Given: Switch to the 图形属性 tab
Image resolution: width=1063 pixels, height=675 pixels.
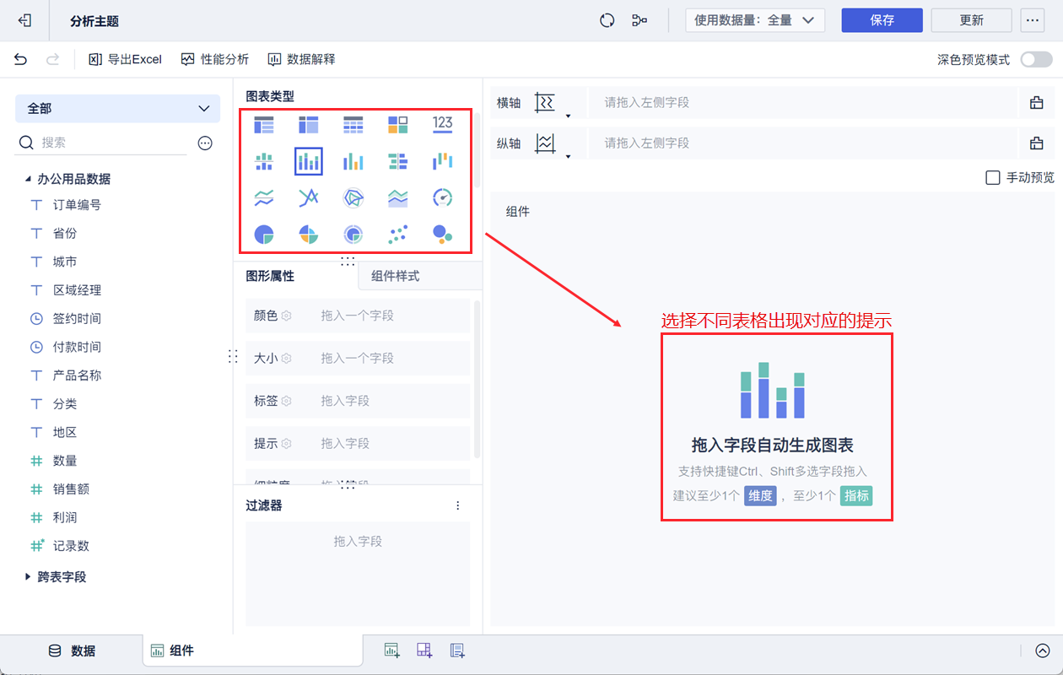Looking at the screenshot, I should point(270,276).
